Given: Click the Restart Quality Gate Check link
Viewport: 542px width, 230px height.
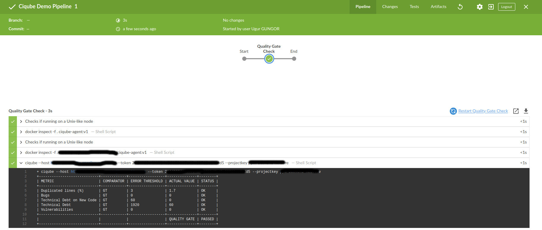Looking at the screenshot, I should pyautogui.click(x=483, y=111).
